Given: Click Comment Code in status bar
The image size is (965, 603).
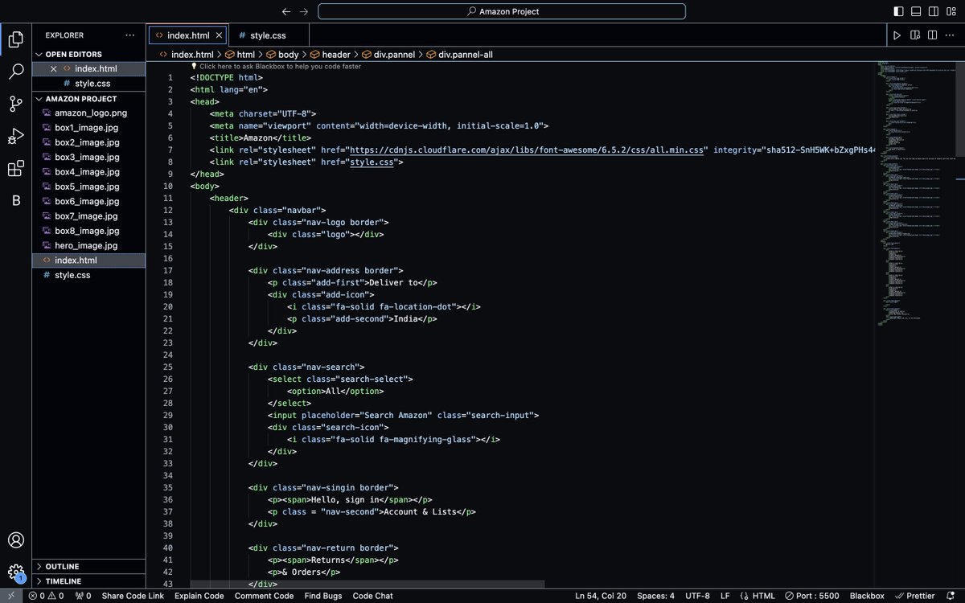Looking at the screenshot, I should [264, 596].
